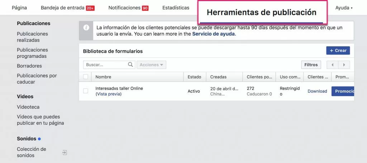This screenshot has width=367, height=163.
Task: Click the Download link for the form
Action: click(x=317, y=91)
